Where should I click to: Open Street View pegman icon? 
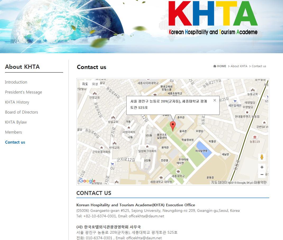pos(262,157)
